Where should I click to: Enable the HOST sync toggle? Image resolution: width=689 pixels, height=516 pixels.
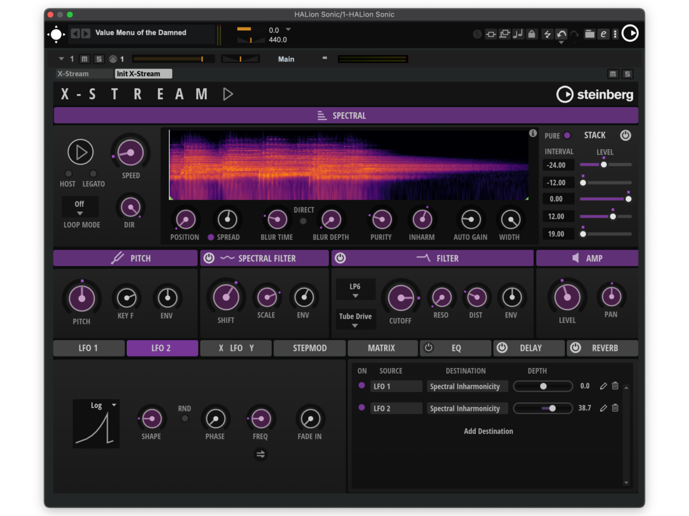[68, 174]
